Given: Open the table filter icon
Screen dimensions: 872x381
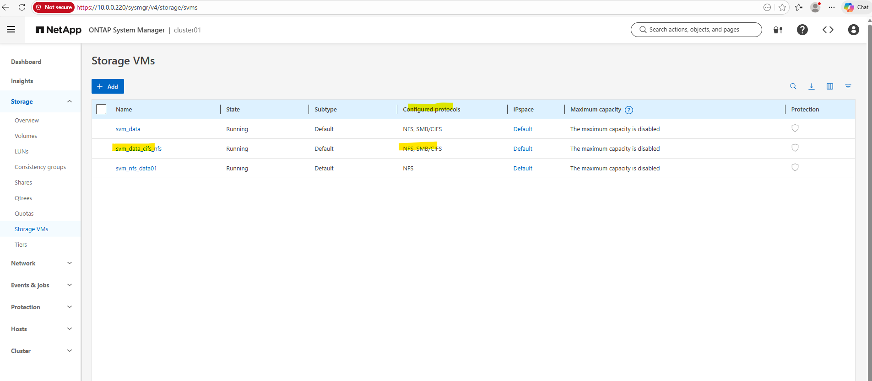Looking at the screenshot, I should (848, 86).
